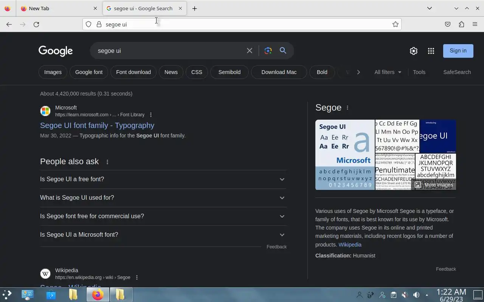
Task: Open the dark blue 'Introducing Segoe UI' thumbnail
Action: [438, 136]
